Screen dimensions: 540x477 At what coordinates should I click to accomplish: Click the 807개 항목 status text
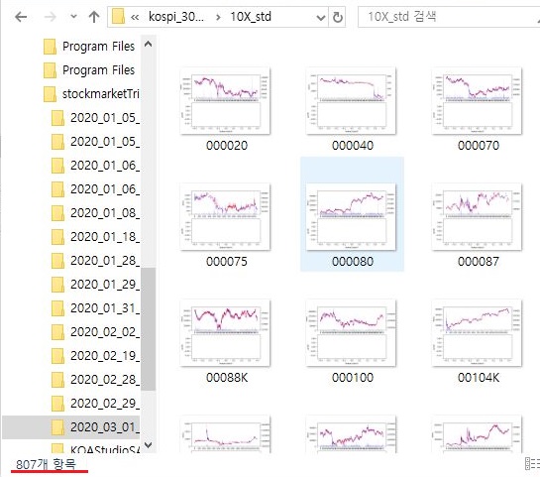[x=46, y=464]
